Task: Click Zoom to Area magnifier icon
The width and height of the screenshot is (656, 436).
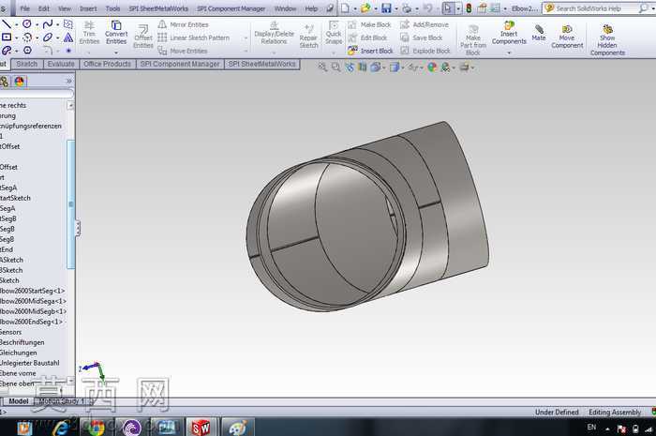Action: point(335,67)
